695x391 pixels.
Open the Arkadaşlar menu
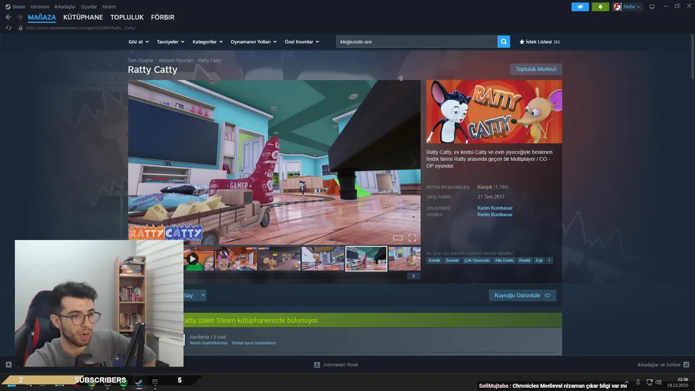65,7
